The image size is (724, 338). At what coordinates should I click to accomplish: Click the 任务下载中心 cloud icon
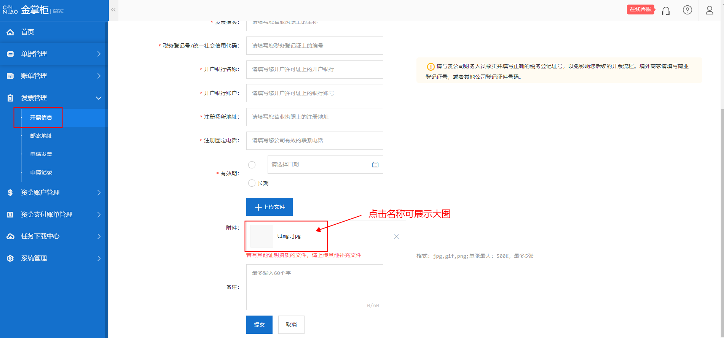tap(10, 236)
